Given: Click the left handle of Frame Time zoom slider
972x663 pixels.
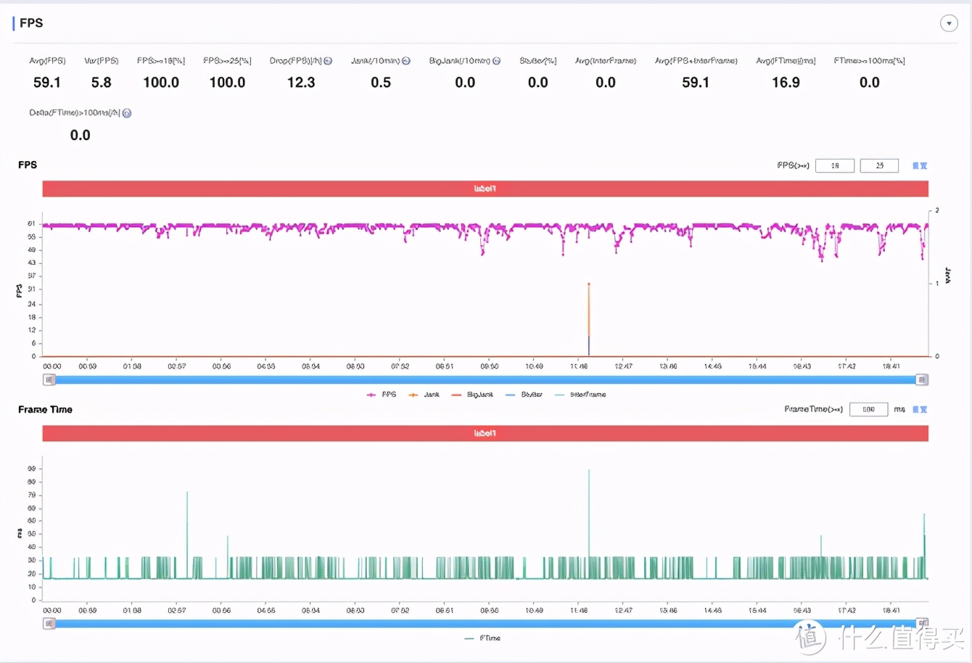Looking at the screenshot, I should (x=49, y=623).
